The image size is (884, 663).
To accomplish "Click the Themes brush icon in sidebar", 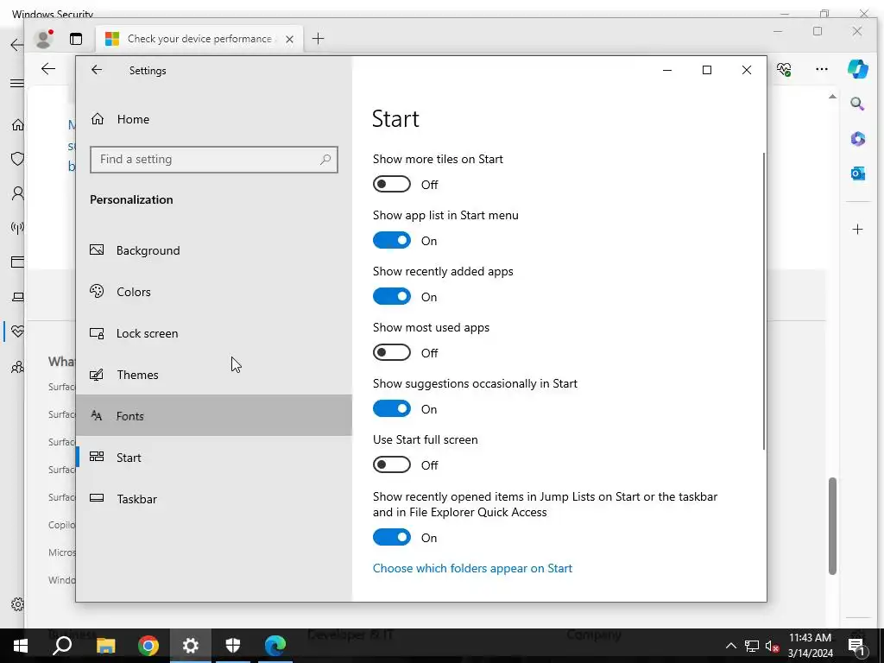I will tap(97, 375).
